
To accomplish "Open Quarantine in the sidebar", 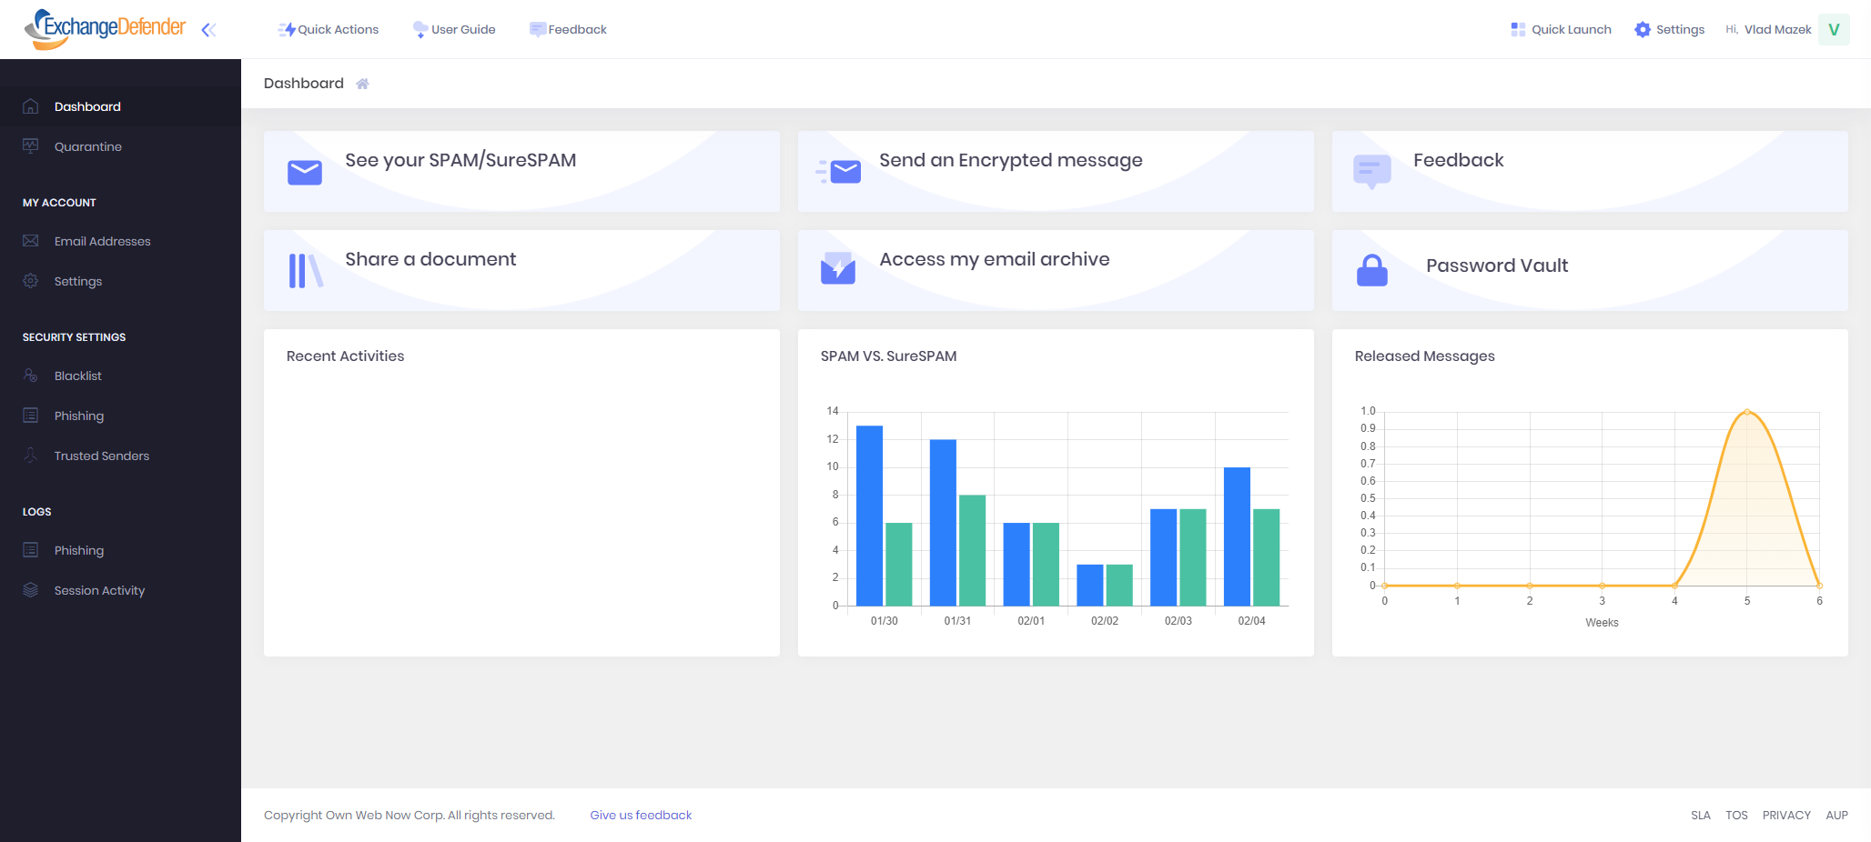I will tap(87, 146).
